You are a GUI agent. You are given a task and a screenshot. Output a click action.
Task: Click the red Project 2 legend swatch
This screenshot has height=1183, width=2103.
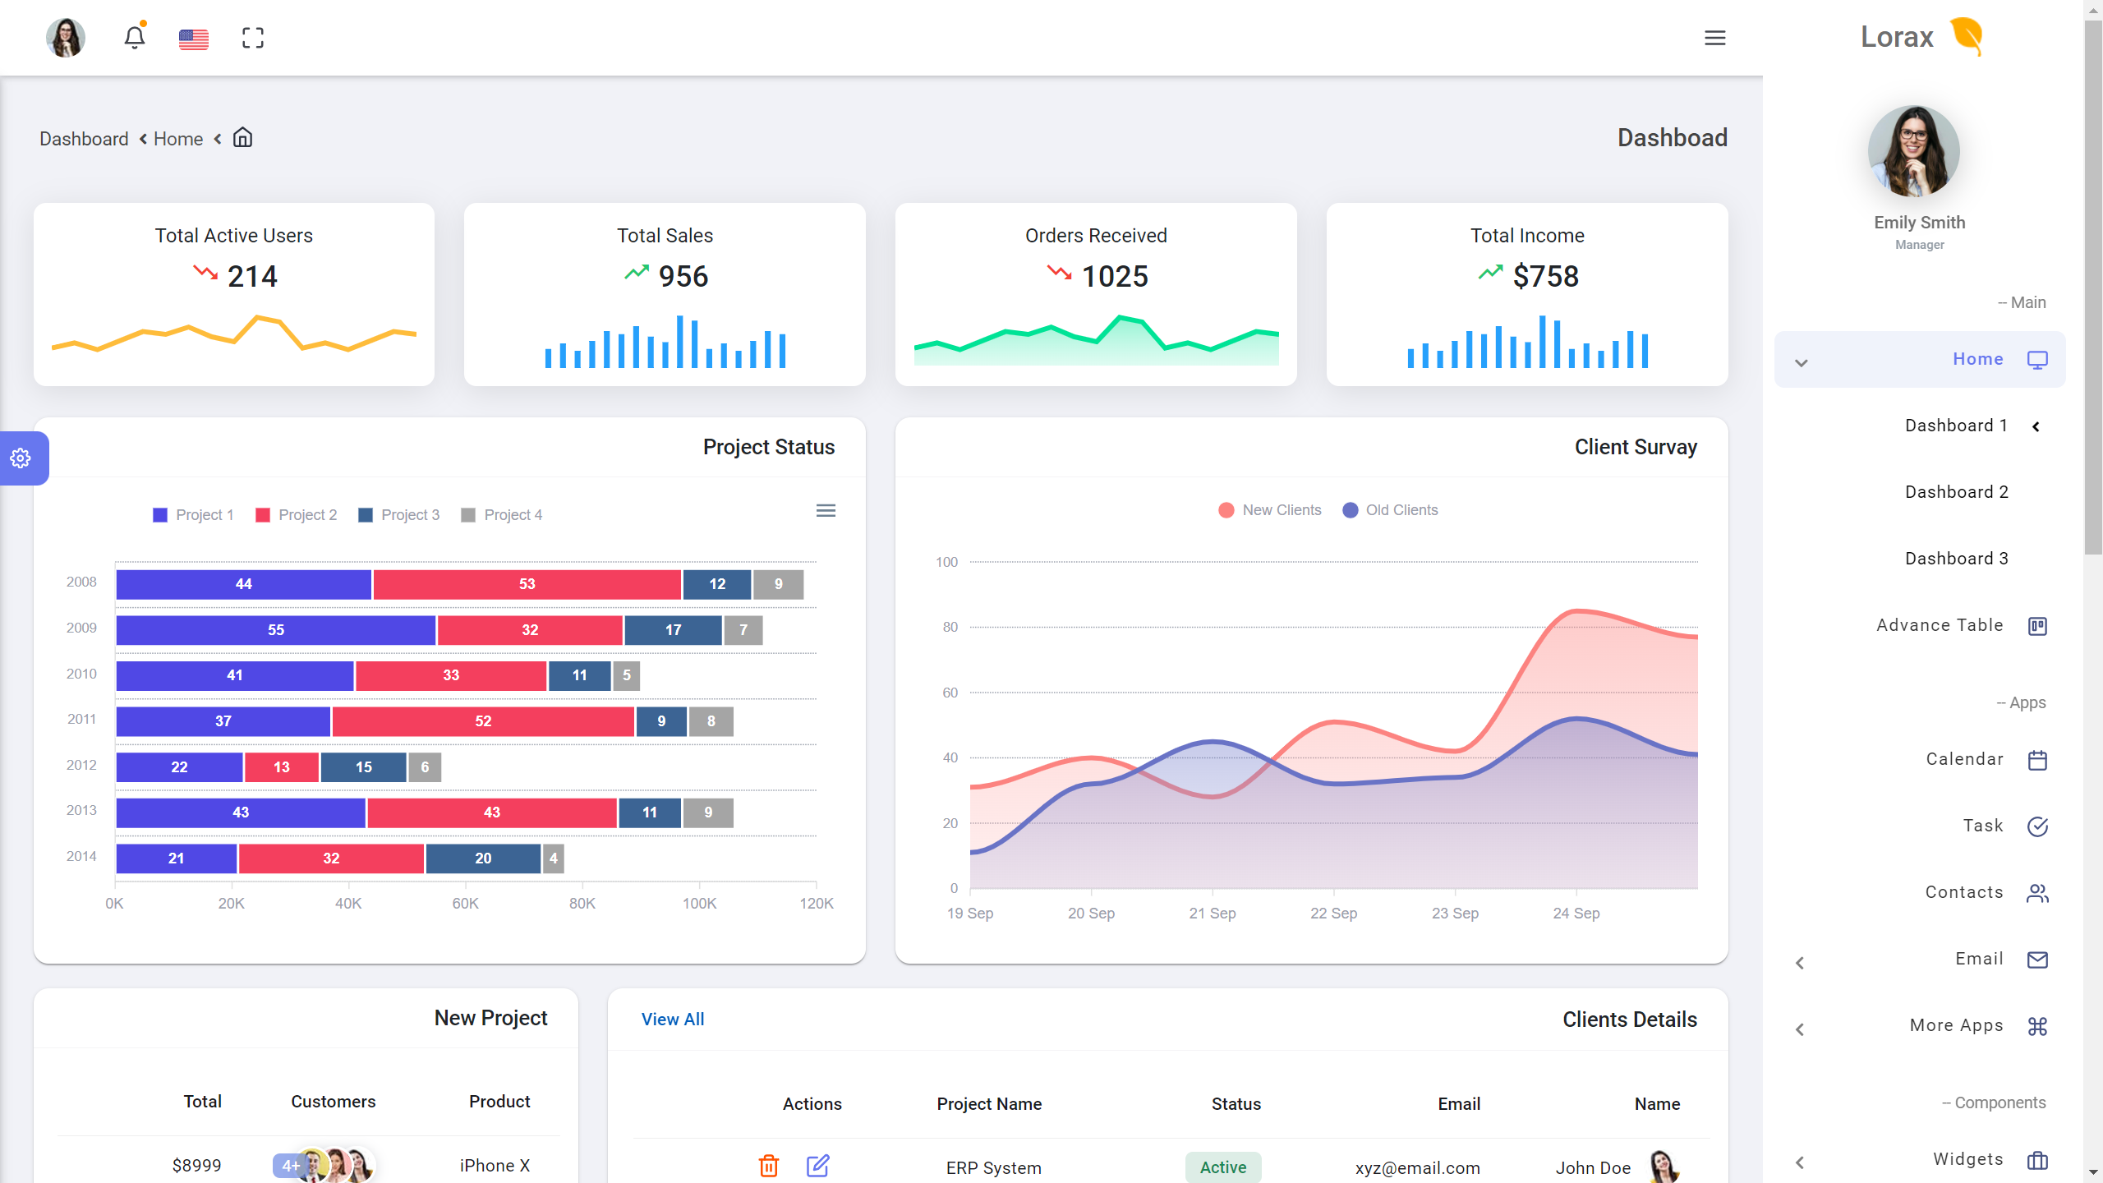(x=263, y=514)
